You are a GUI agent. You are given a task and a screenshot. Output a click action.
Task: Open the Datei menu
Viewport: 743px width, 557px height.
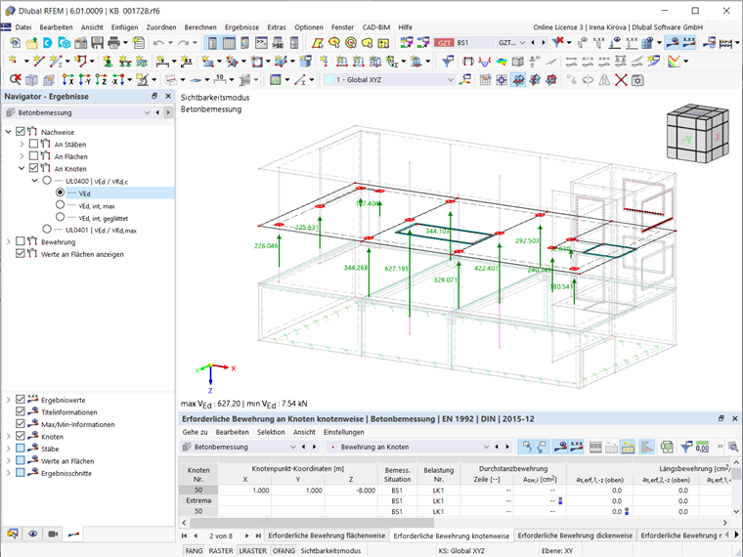(x=23, y=27)
